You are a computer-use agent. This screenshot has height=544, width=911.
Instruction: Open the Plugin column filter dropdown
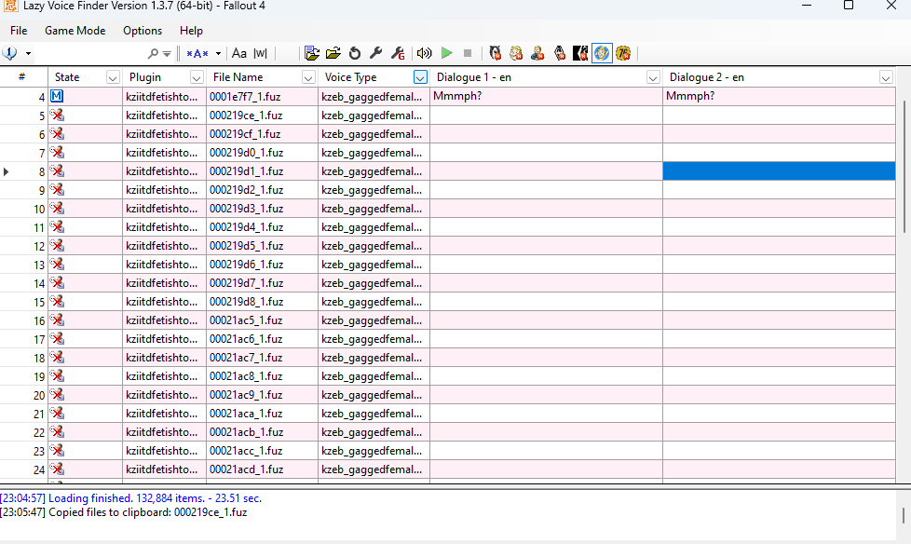pyautogui.click(x=197, y=77)
